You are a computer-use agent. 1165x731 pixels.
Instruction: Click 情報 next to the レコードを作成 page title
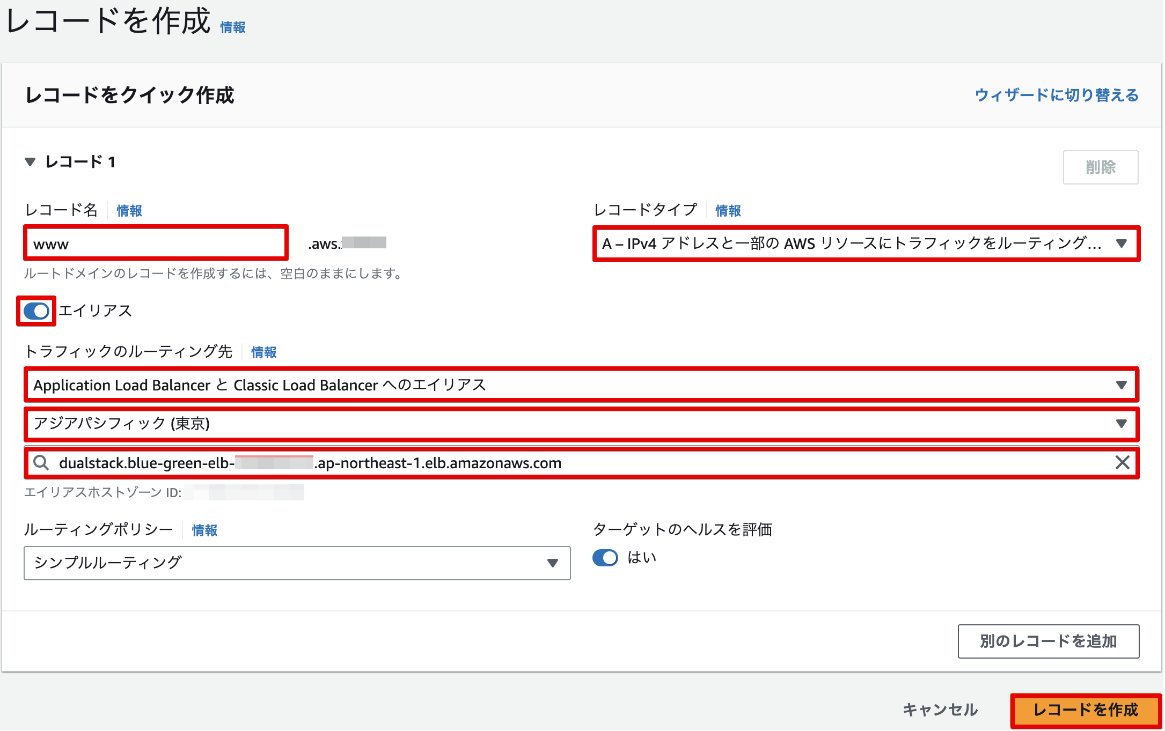click(x=232, y=27)
